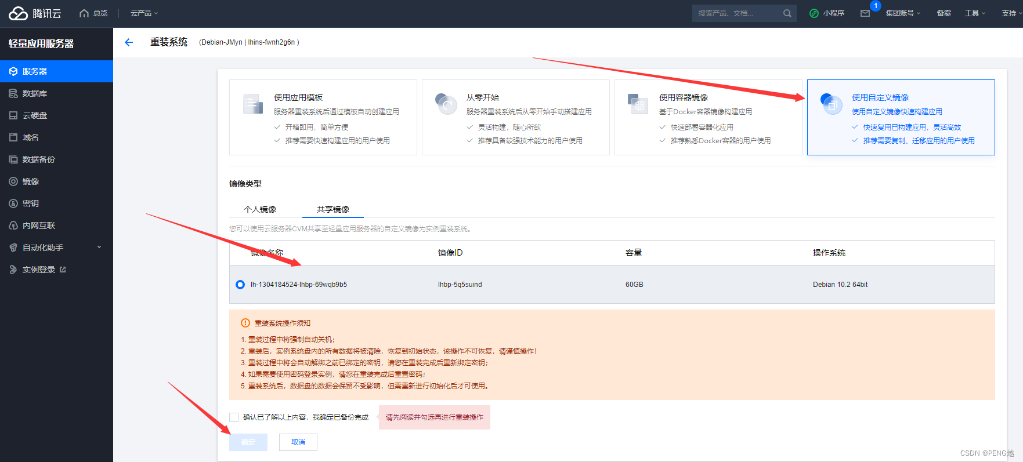Click the search magnifier icon
The image size is (1023, 462).
tap(787, 13)
